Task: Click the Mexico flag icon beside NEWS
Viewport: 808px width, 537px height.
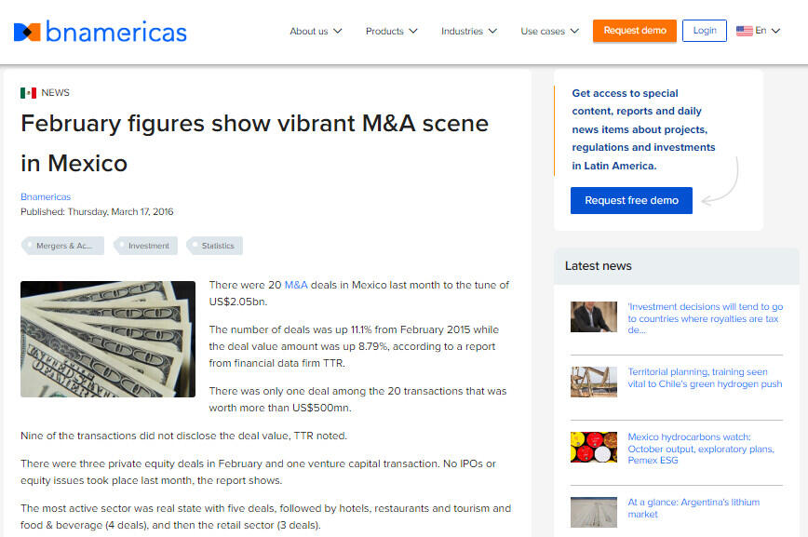Action: pyautogui.click(x=28, y=93)
